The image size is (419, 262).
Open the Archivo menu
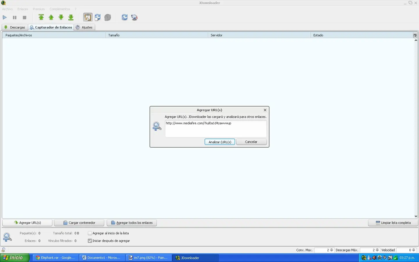tap(8, 9)
